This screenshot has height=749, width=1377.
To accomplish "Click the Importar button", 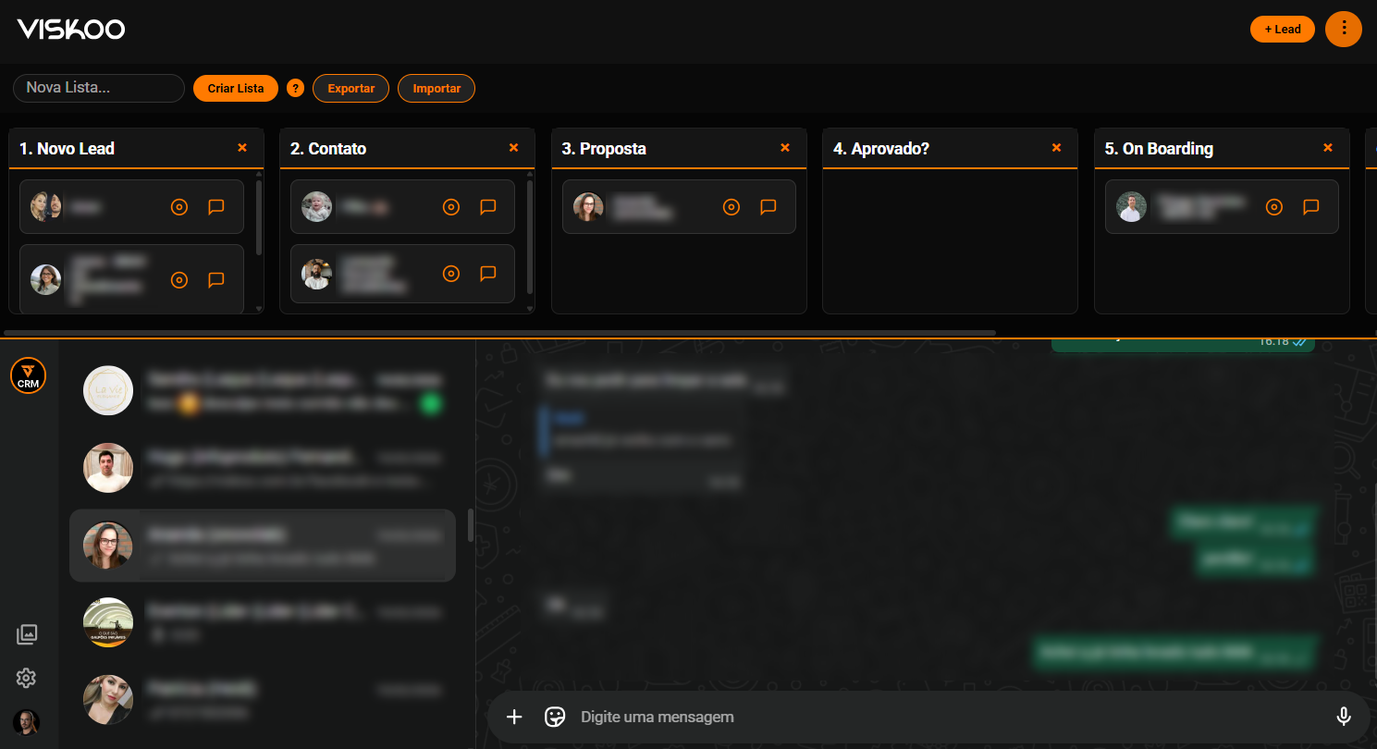I will 436,89.
